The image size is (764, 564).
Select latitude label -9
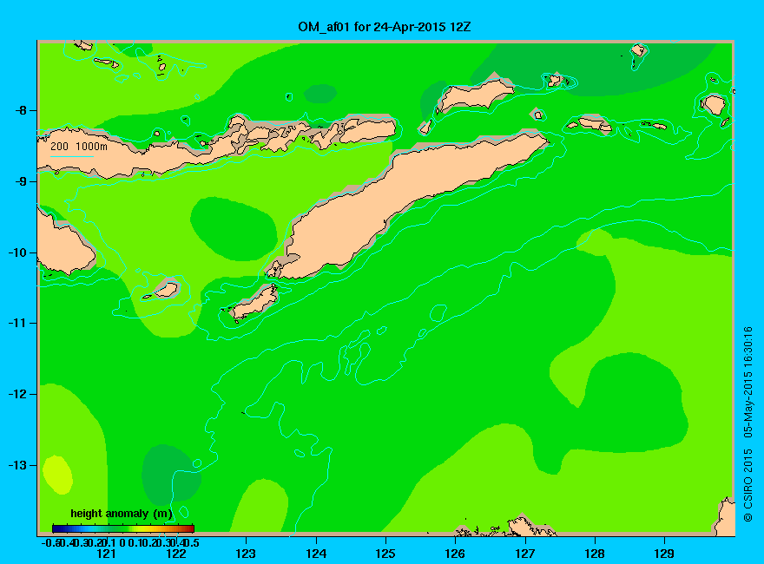21,181
